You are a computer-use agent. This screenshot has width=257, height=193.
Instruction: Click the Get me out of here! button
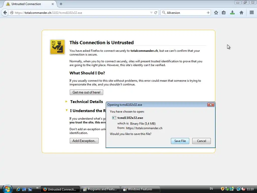[x=86, y=92]
